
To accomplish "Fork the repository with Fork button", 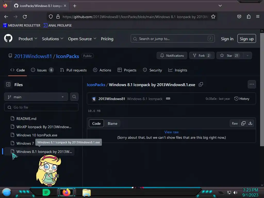I will coord(202,55).
